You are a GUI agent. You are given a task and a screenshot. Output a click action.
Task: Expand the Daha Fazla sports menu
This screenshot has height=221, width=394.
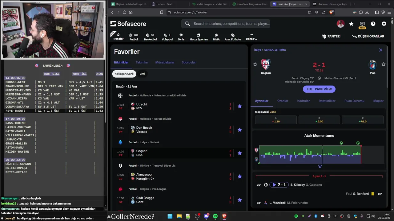pyautogui.click(x=251, y=37)
